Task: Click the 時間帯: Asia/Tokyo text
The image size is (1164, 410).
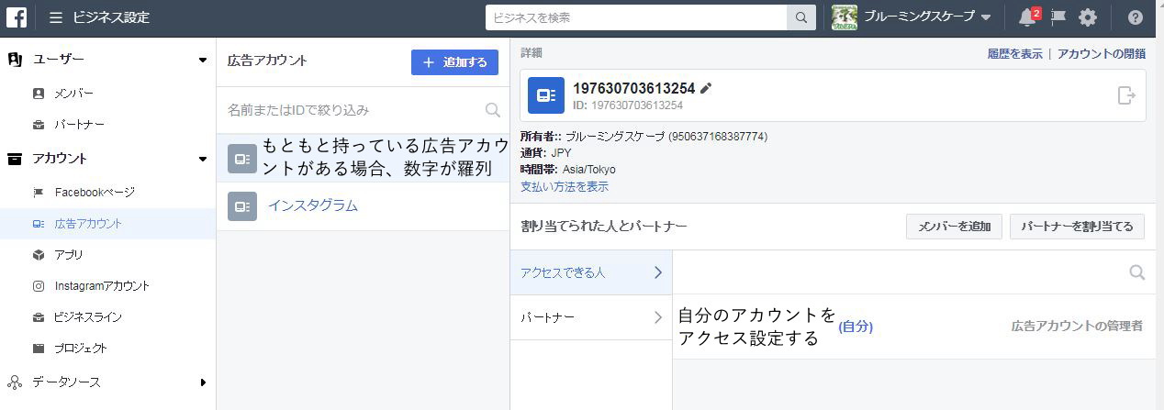Action: coord(568,170)
